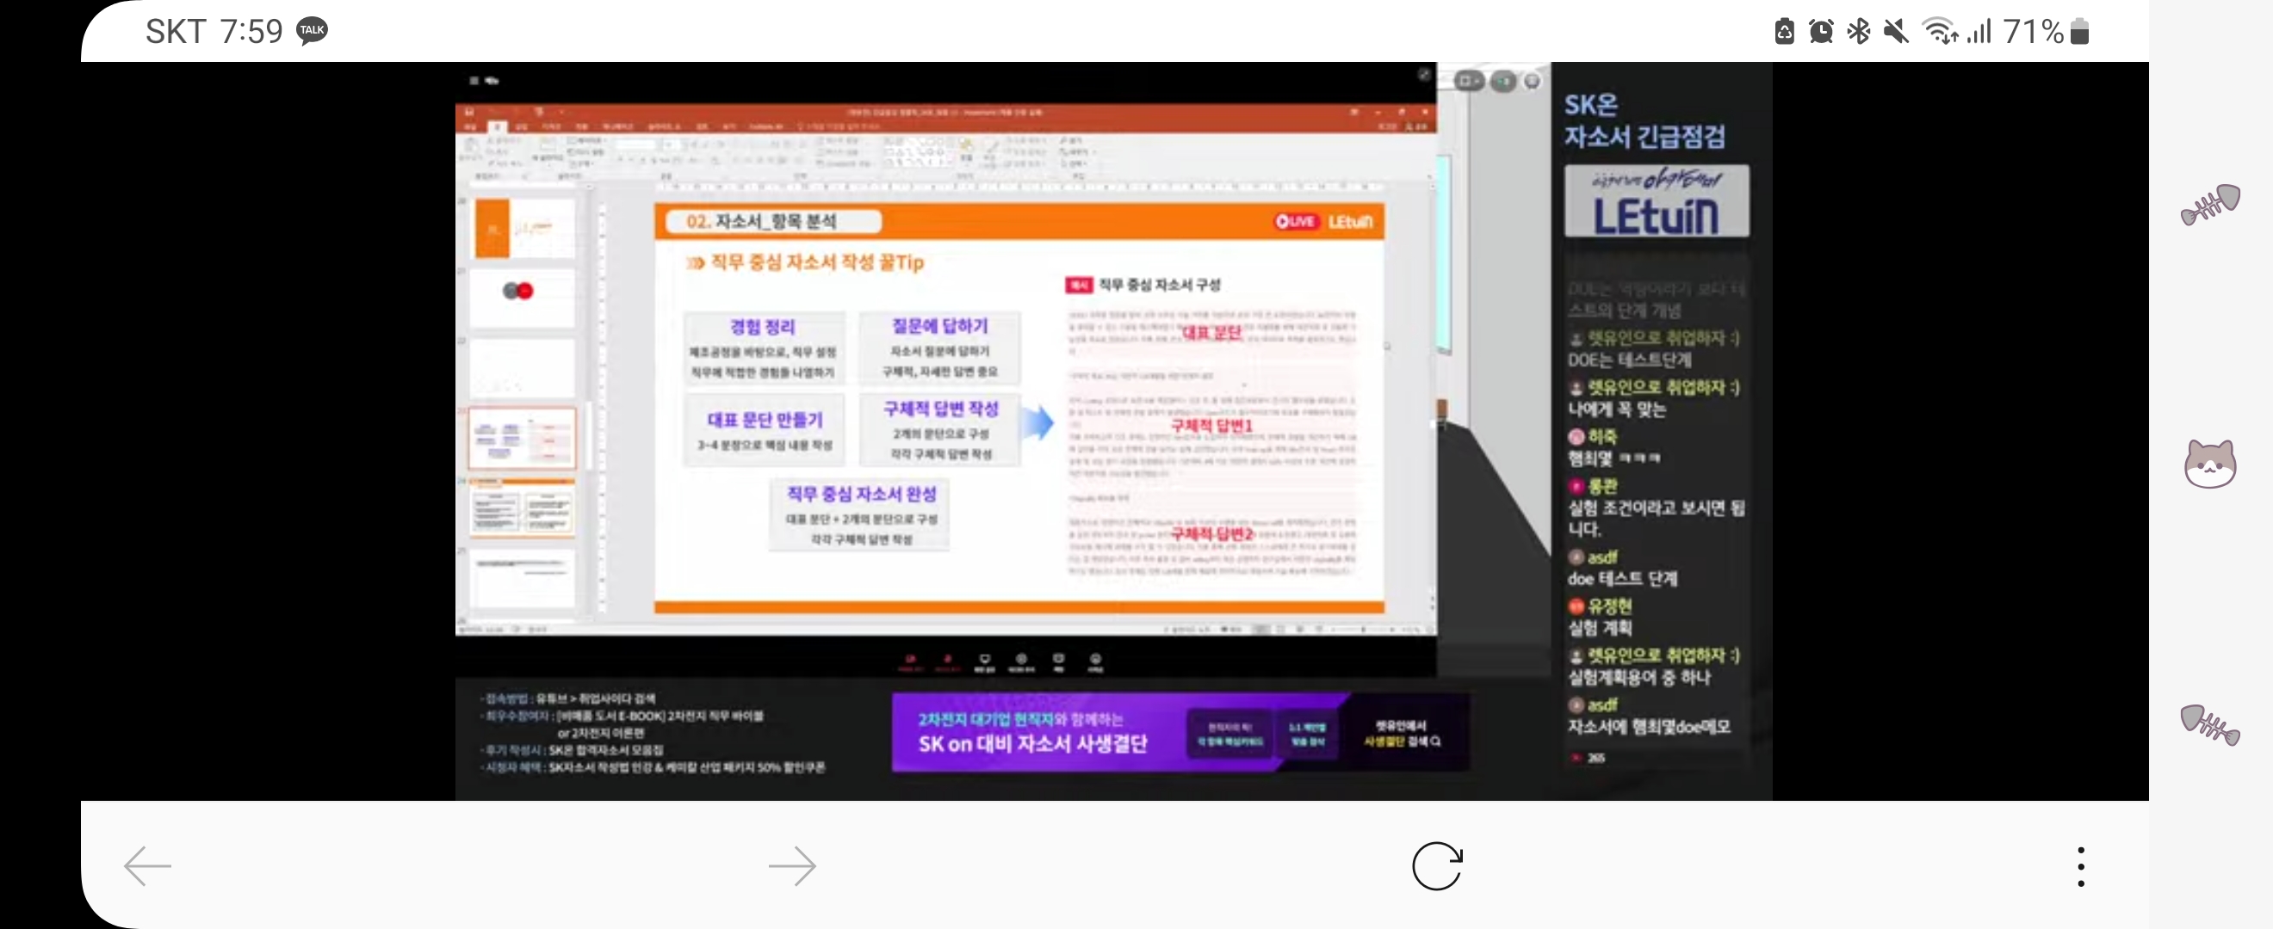Tap the cat face icon
The width and height of the screenshot is (2273, 929).
click(x=2209, y=464)
